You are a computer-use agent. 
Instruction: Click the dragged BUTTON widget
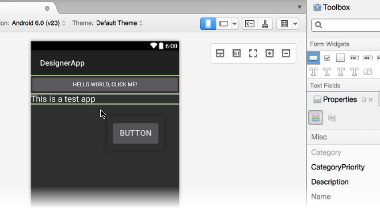(x=136, y=133)
